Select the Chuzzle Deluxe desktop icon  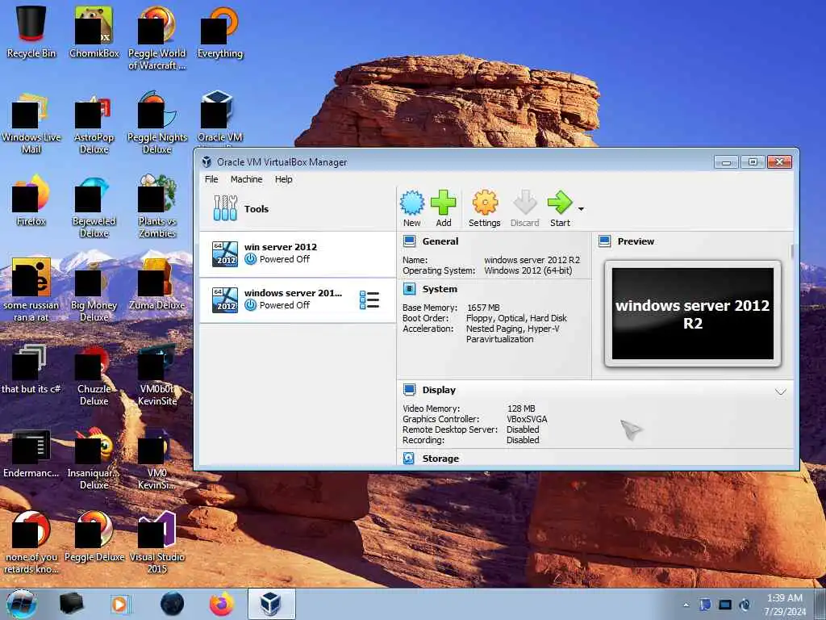[x=94, y=375]
